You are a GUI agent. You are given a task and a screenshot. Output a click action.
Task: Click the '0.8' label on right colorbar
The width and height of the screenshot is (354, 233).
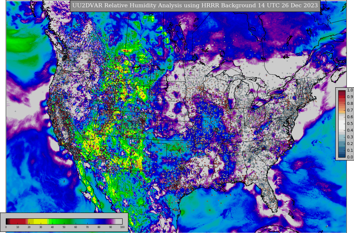point(350,104)
